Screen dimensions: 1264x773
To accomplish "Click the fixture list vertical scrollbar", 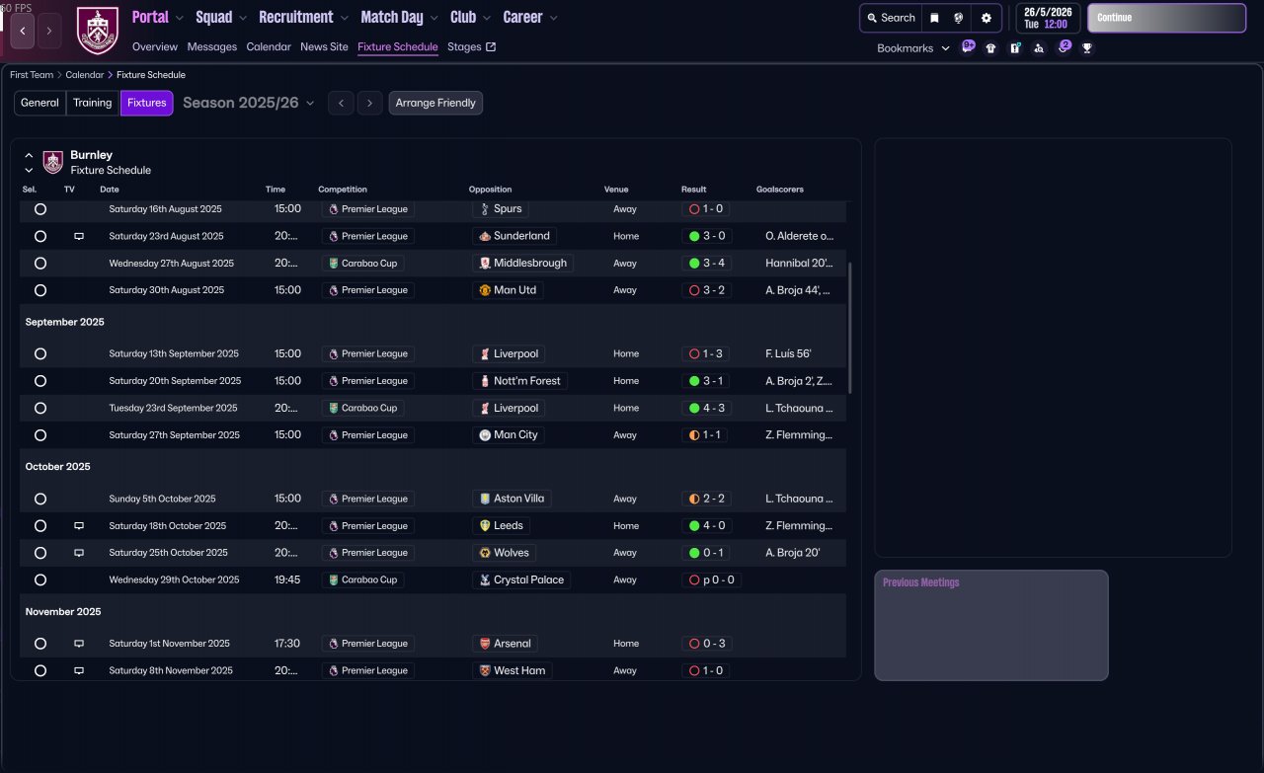I will click(x=848, y=328).
